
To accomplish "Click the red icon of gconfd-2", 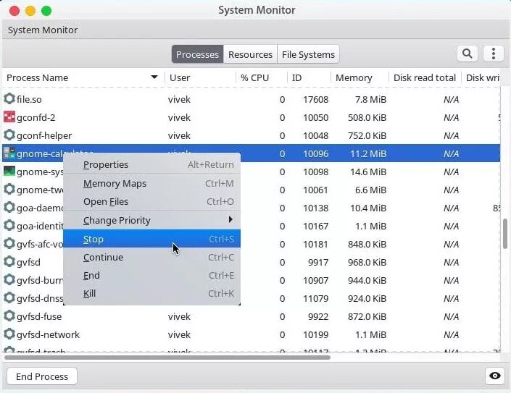I will [x=9, y=117].
